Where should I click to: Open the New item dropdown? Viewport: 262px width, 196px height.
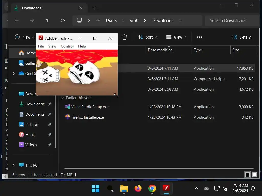24,37
